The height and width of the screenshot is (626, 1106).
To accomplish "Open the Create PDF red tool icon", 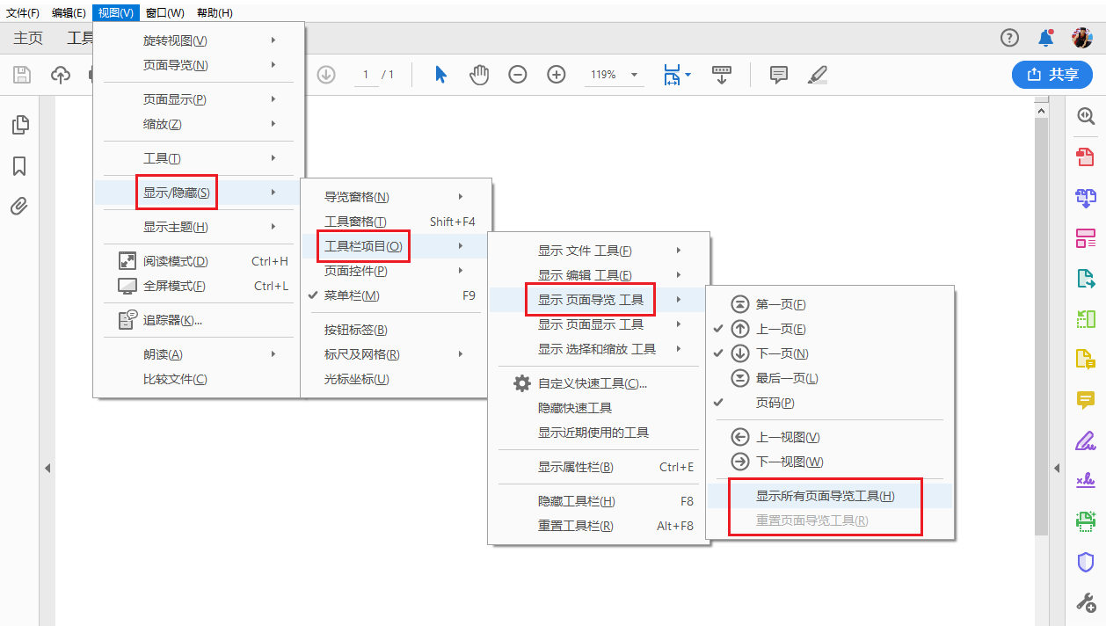I will pyautogui.click(x=1086, y=156).
